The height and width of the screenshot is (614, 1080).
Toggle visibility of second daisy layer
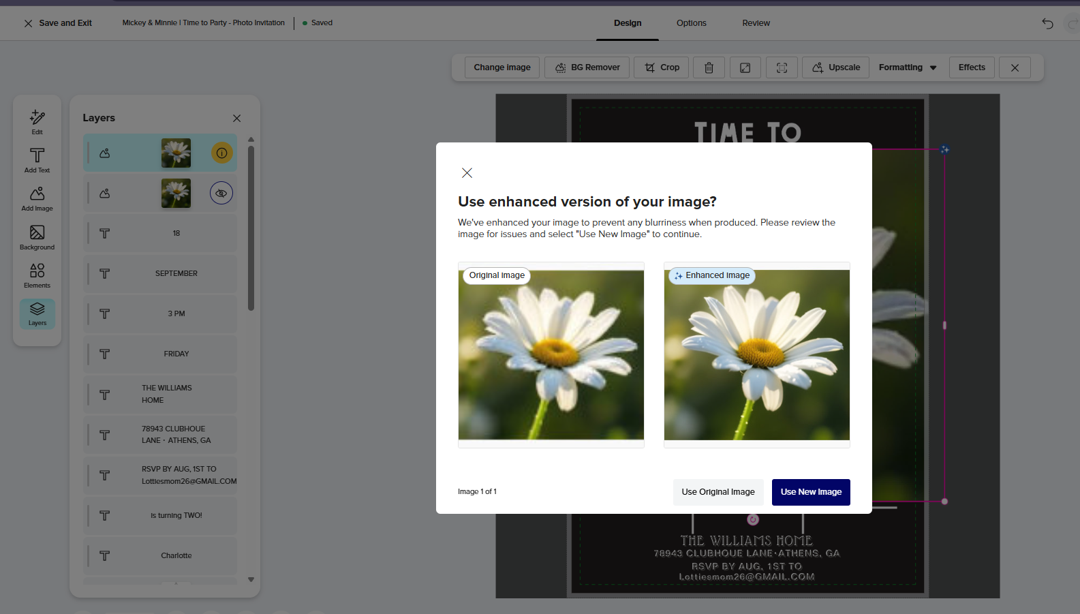pyautogui.click(x=221, y=194)
